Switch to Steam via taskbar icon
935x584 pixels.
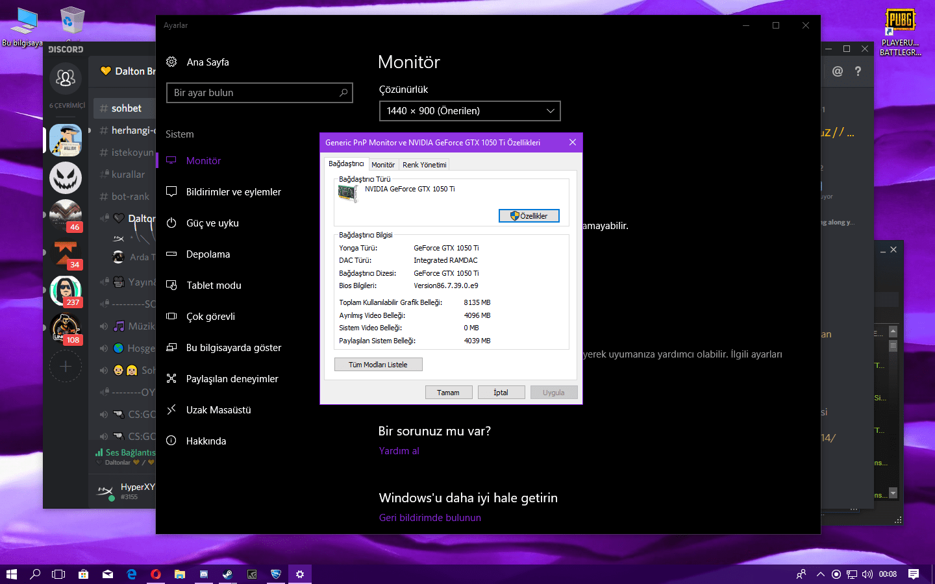pyautogui.click(x=228, y=574)
